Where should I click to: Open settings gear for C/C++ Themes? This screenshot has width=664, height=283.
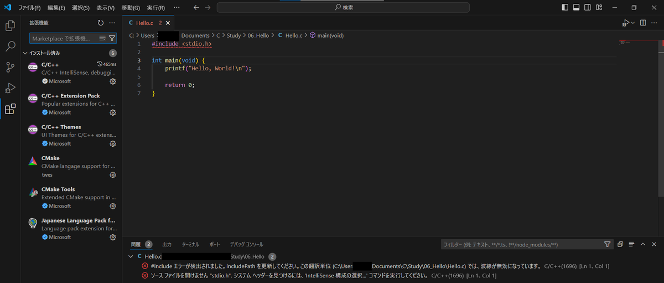(x=113, y=143)
